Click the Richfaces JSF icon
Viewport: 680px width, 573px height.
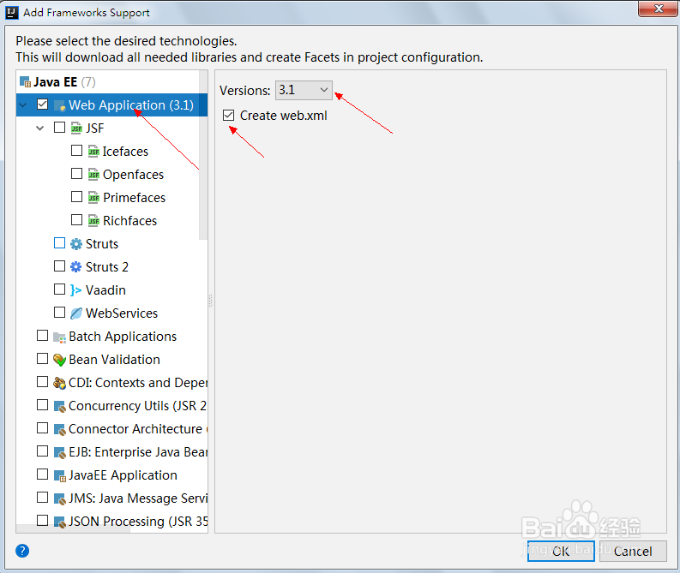(93, 221)
